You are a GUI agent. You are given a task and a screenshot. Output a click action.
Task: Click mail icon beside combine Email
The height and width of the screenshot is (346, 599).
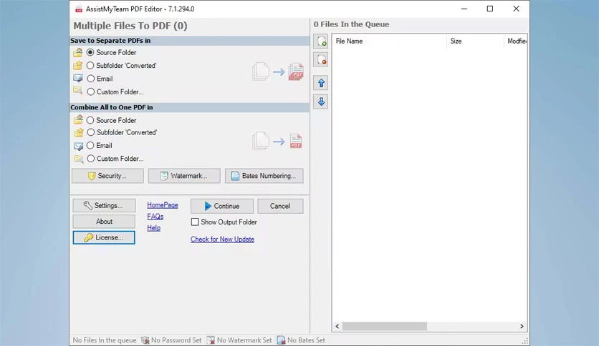[x=78, y=146]
